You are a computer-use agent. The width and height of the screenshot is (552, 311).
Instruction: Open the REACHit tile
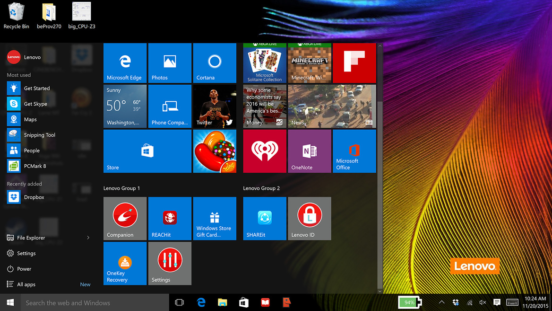pos(170,219)
